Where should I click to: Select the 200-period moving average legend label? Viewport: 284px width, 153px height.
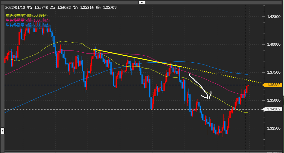(27, 25)
